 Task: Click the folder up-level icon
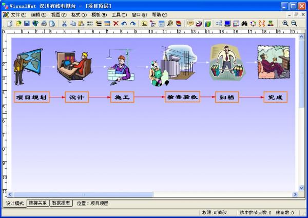pyautogui.click(x=144, y=24)
